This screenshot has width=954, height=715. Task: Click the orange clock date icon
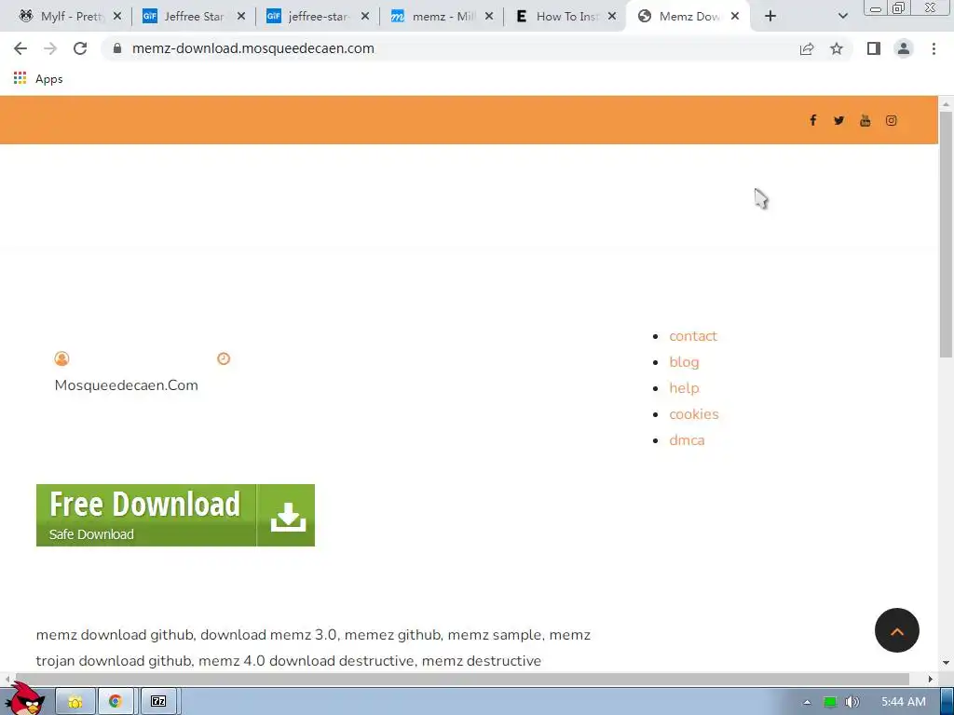tap(224, 358)
